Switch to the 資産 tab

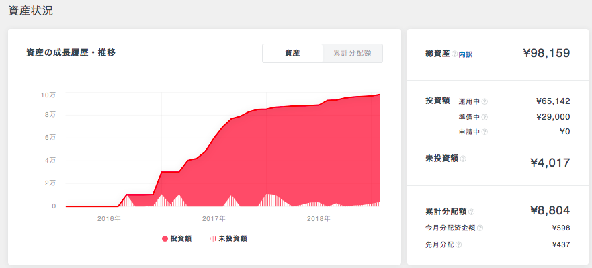(x=292, y=53)
